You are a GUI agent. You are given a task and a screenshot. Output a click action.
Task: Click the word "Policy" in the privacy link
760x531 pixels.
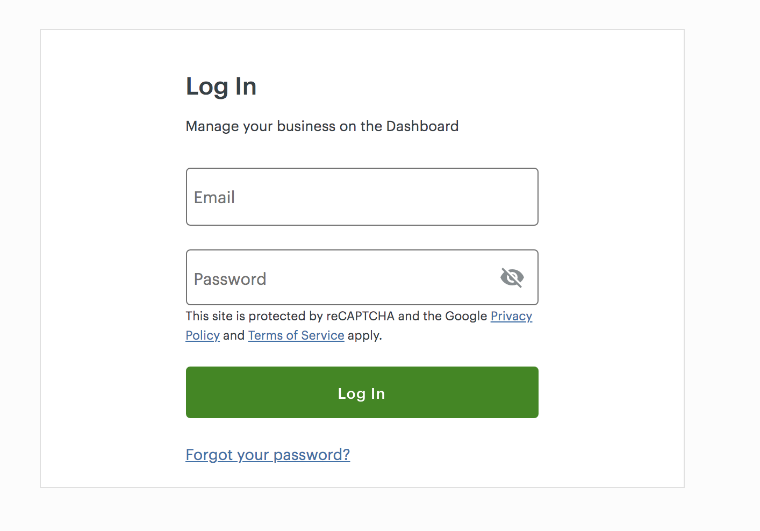click(203, 335)
